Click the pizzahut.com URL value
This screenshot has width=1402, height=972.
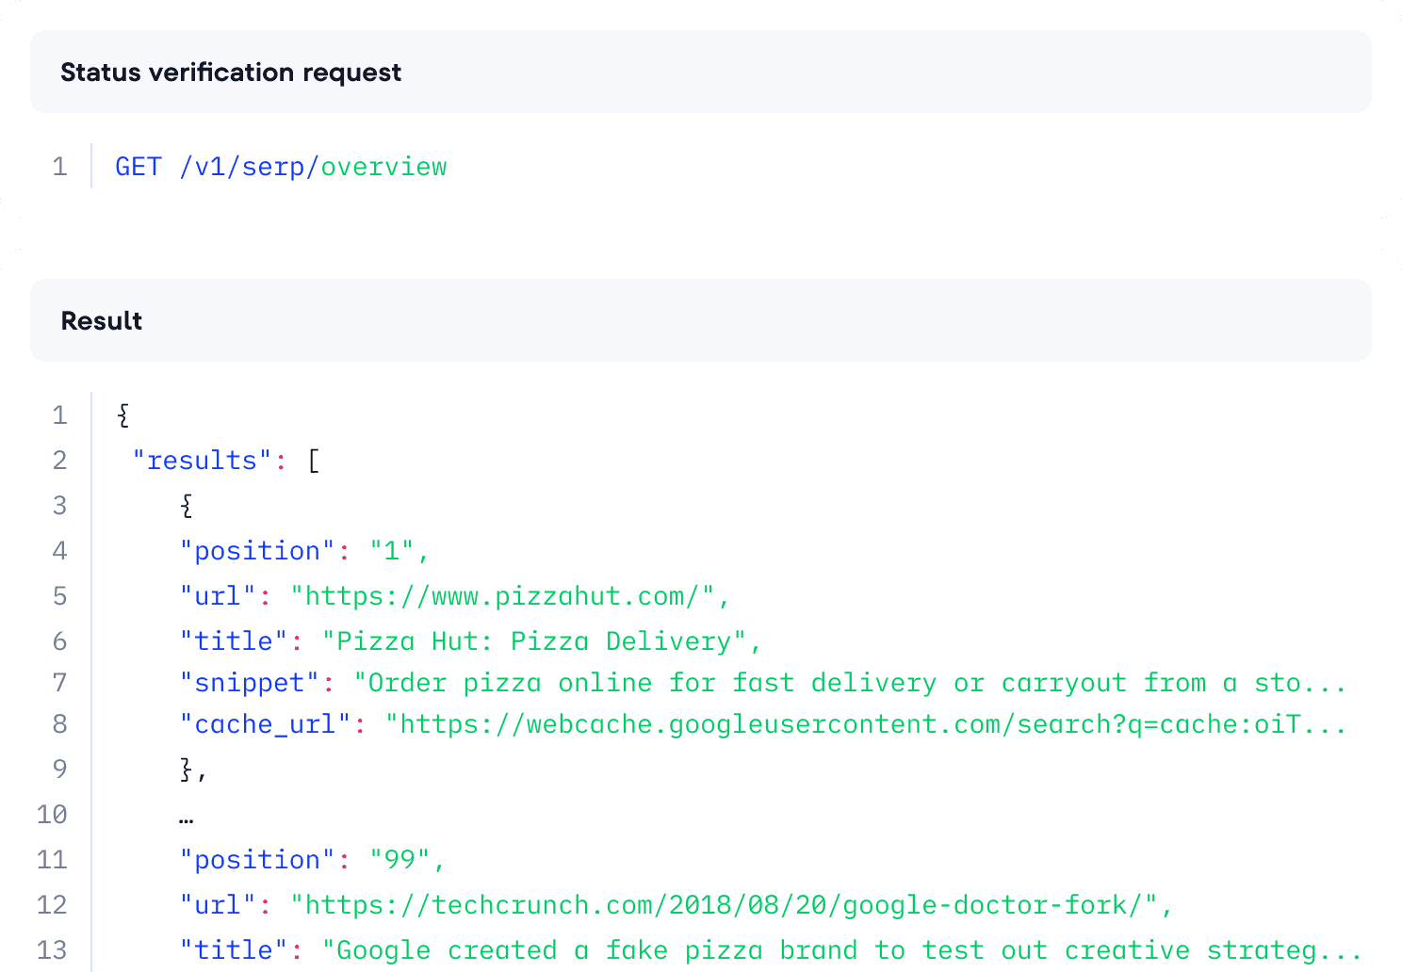(503, 596)
